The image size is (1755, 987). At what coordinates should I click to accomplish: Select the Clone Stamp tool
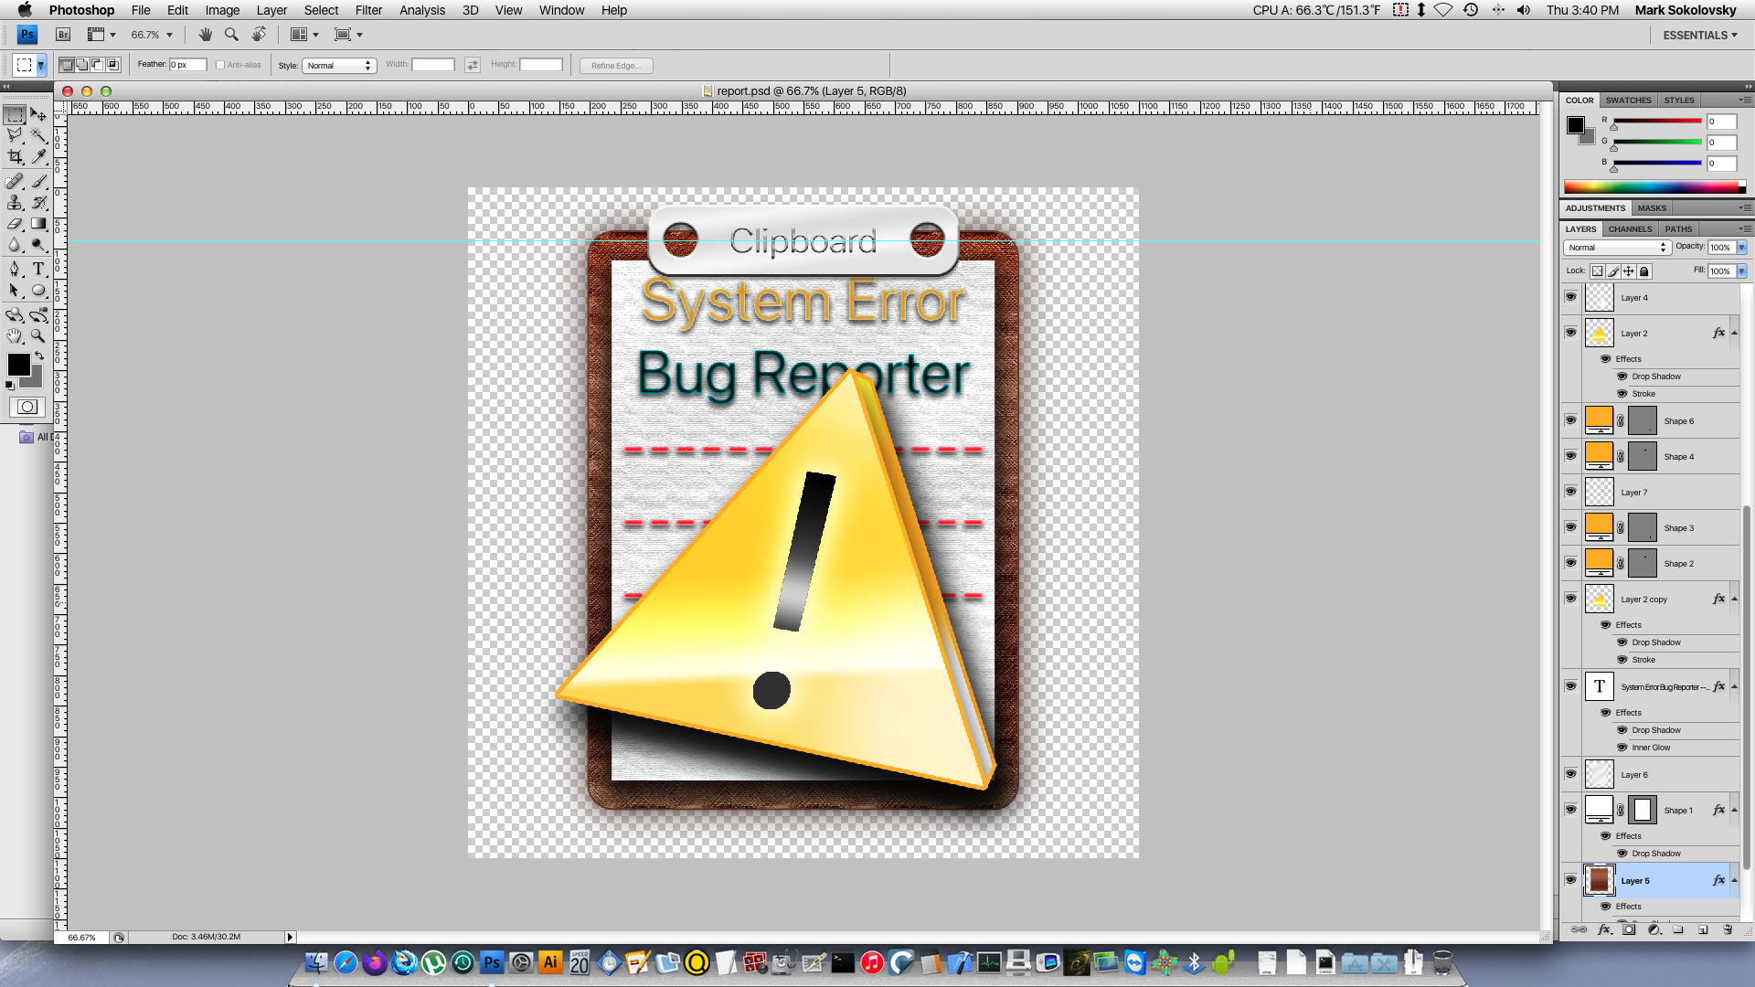point(15,203)
